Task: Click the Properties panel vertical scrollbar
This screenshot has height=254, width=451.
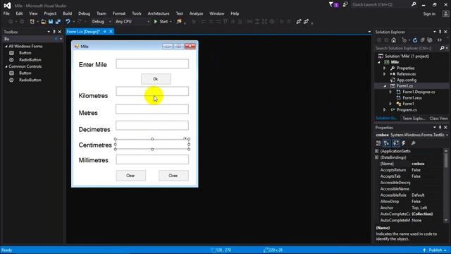Action: tap(446, 186)
